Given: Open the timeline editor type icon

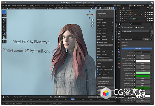Looking at the screenshot, I should pyautogui.click(x=4, y=97).
